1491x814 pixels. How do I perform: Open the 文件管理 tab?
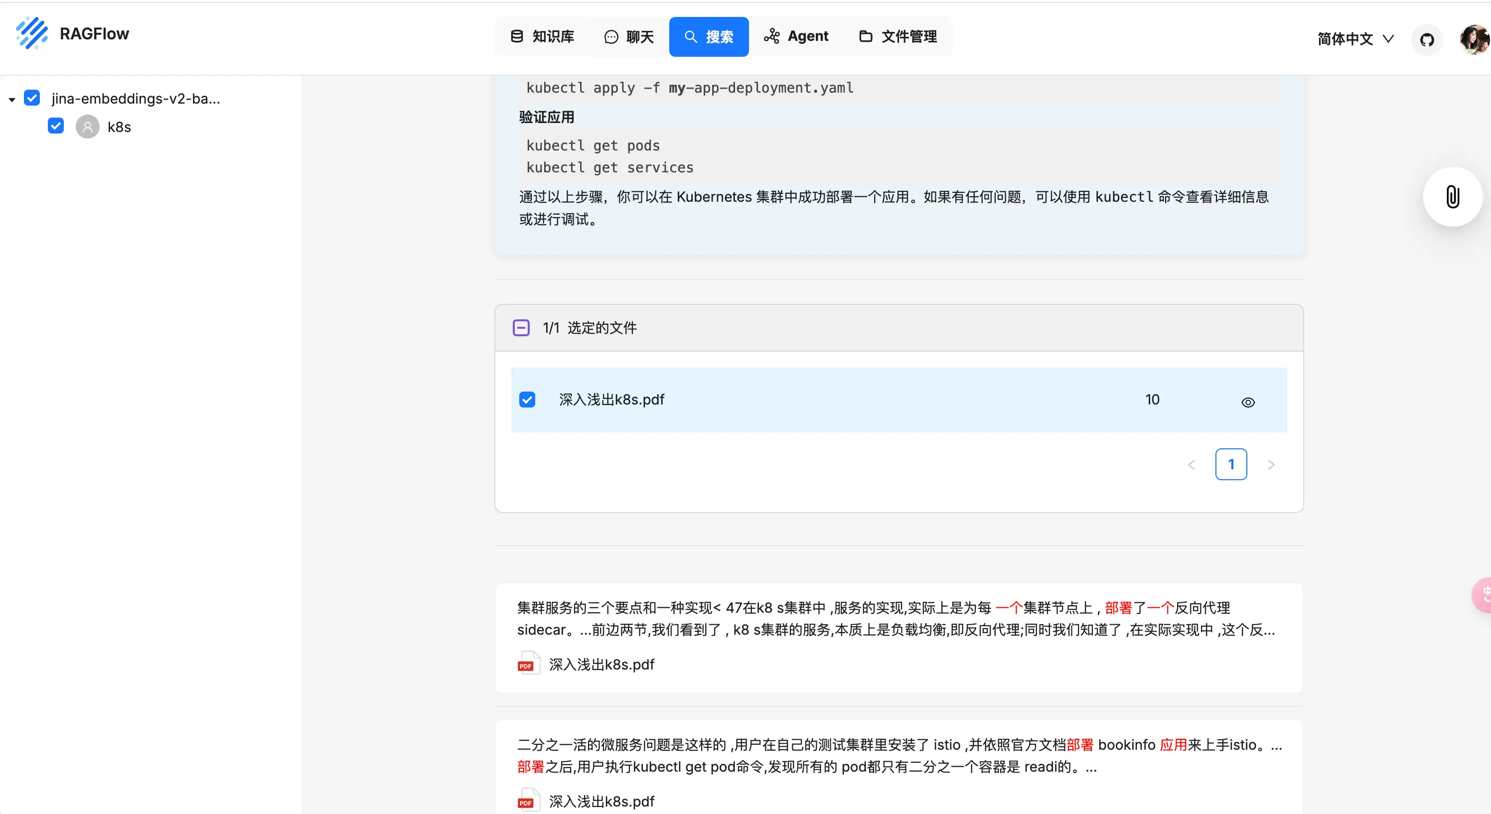897,36
